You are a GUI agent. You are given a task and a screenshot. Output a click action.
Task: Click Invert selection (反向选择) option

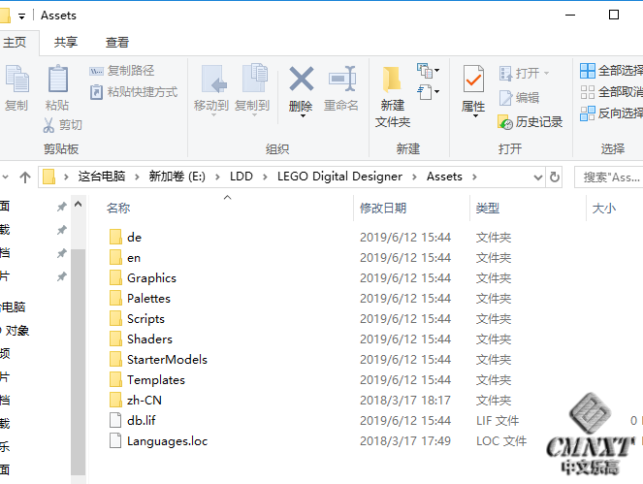pos(612,113)
